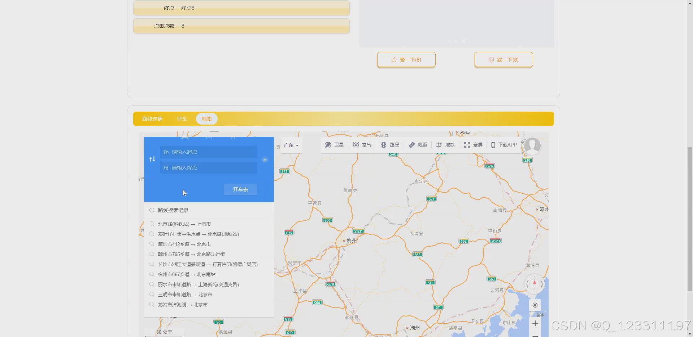The image size is (693, 337).
Task: Select history 落叶仔村集中供水点 → 北京路(地铁站)
Action: pos(198,234)
